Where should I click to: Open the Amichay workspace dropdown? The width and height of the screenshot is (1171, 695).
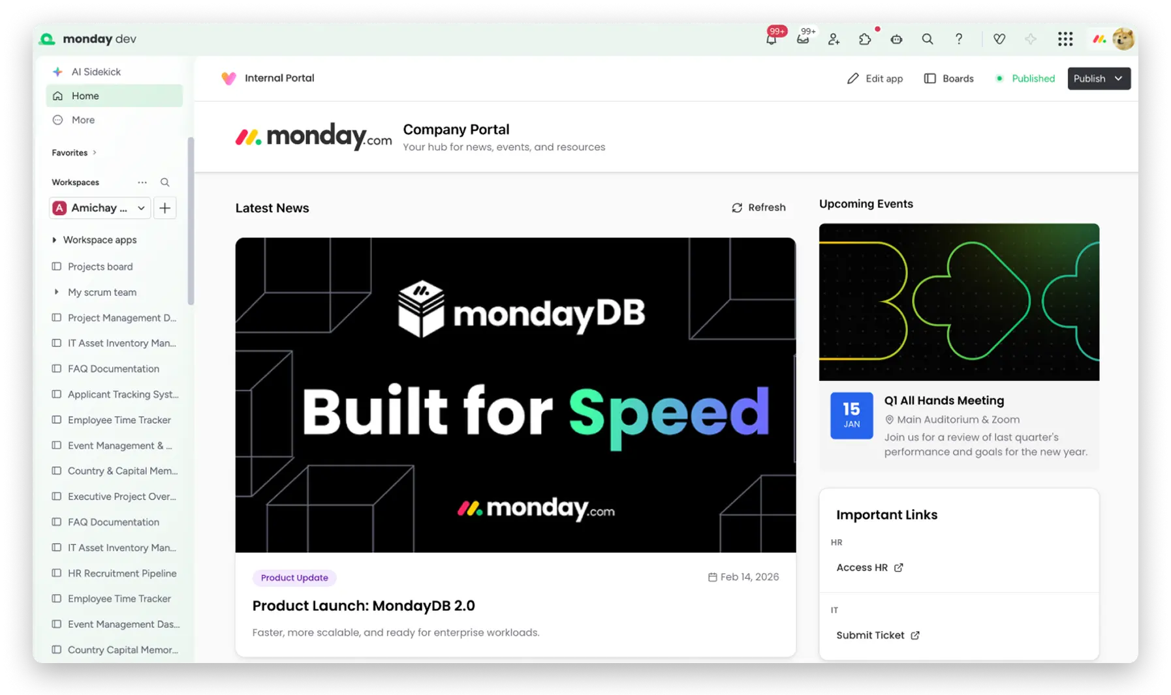point(100,208)
